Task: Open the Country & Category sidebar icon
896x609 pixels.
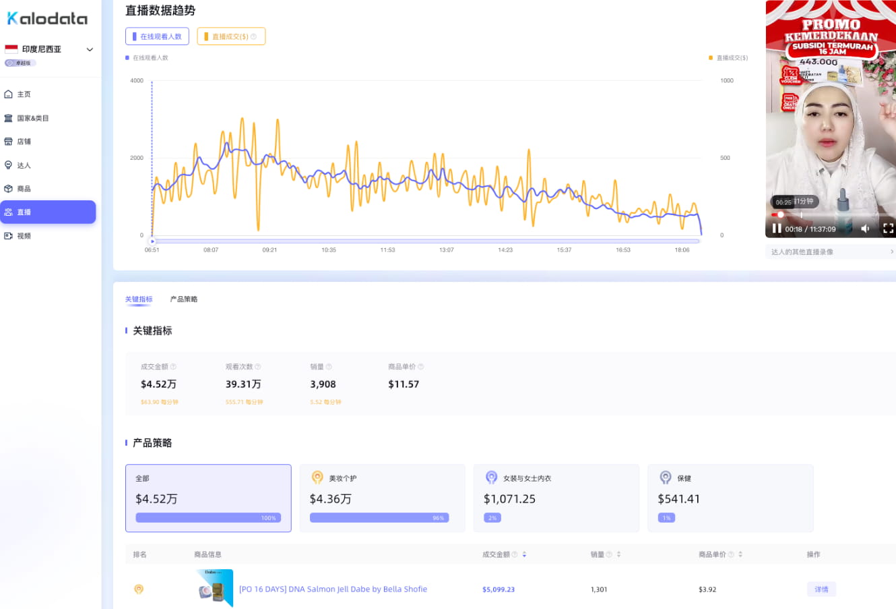Action: coord(9,118)
